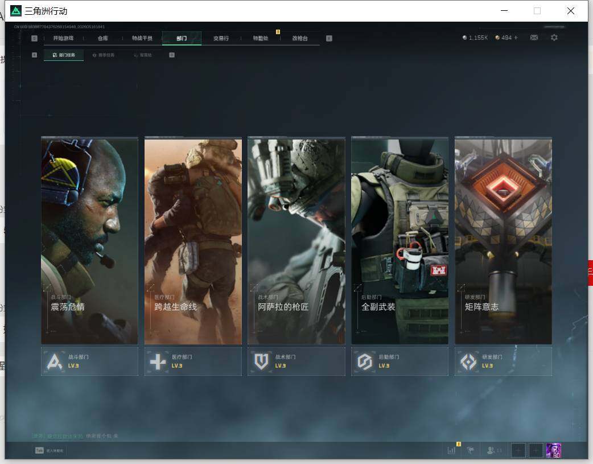Viewport: 593px width, 464px height.
Task: Close the 三角洲行动 window
Action: tap(571, 11)
